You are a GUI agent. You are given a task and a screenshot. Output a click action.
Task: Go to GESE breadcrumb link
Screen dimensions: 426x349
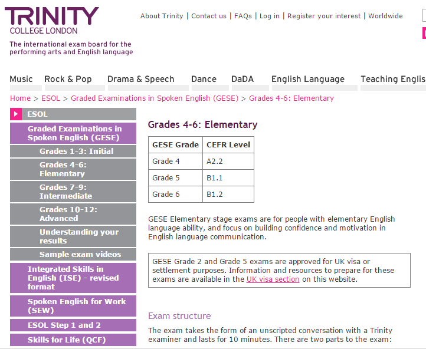(x=155, y=98)
